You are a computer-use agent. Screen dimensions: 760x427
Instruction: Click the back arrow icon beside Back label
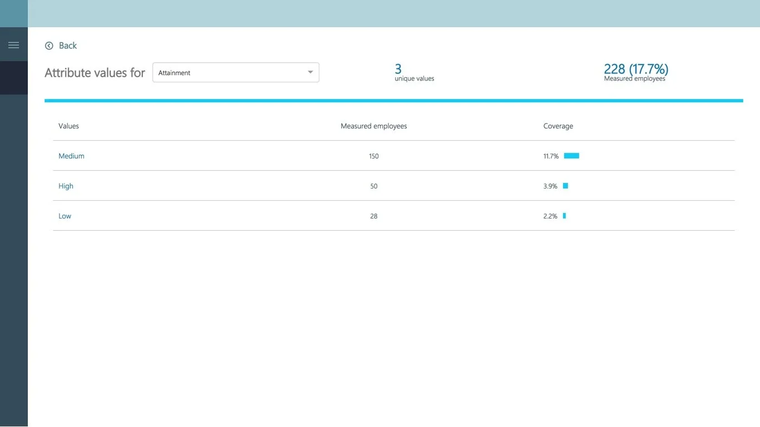tap(49, 45)
